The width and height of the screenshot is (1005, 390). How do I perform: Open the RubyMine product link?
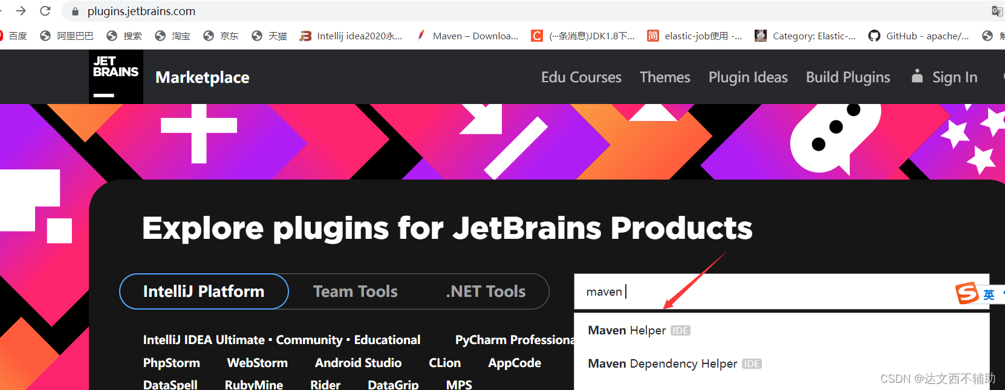click(254, 384)
